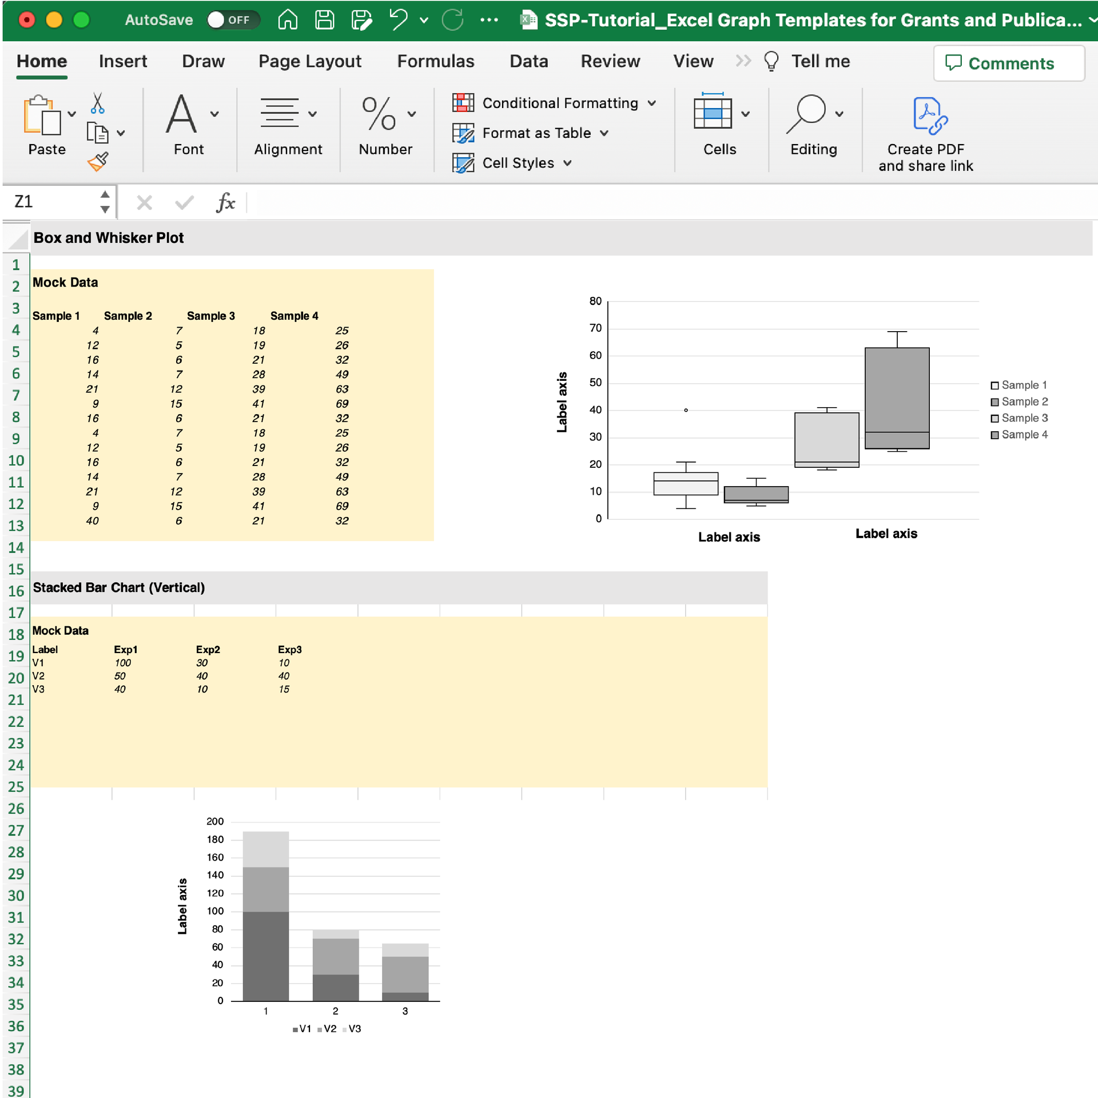Viewport: 1098px width, 1098px height.
Task: Switch to the Insert tab
Action: tap(122, 61)
